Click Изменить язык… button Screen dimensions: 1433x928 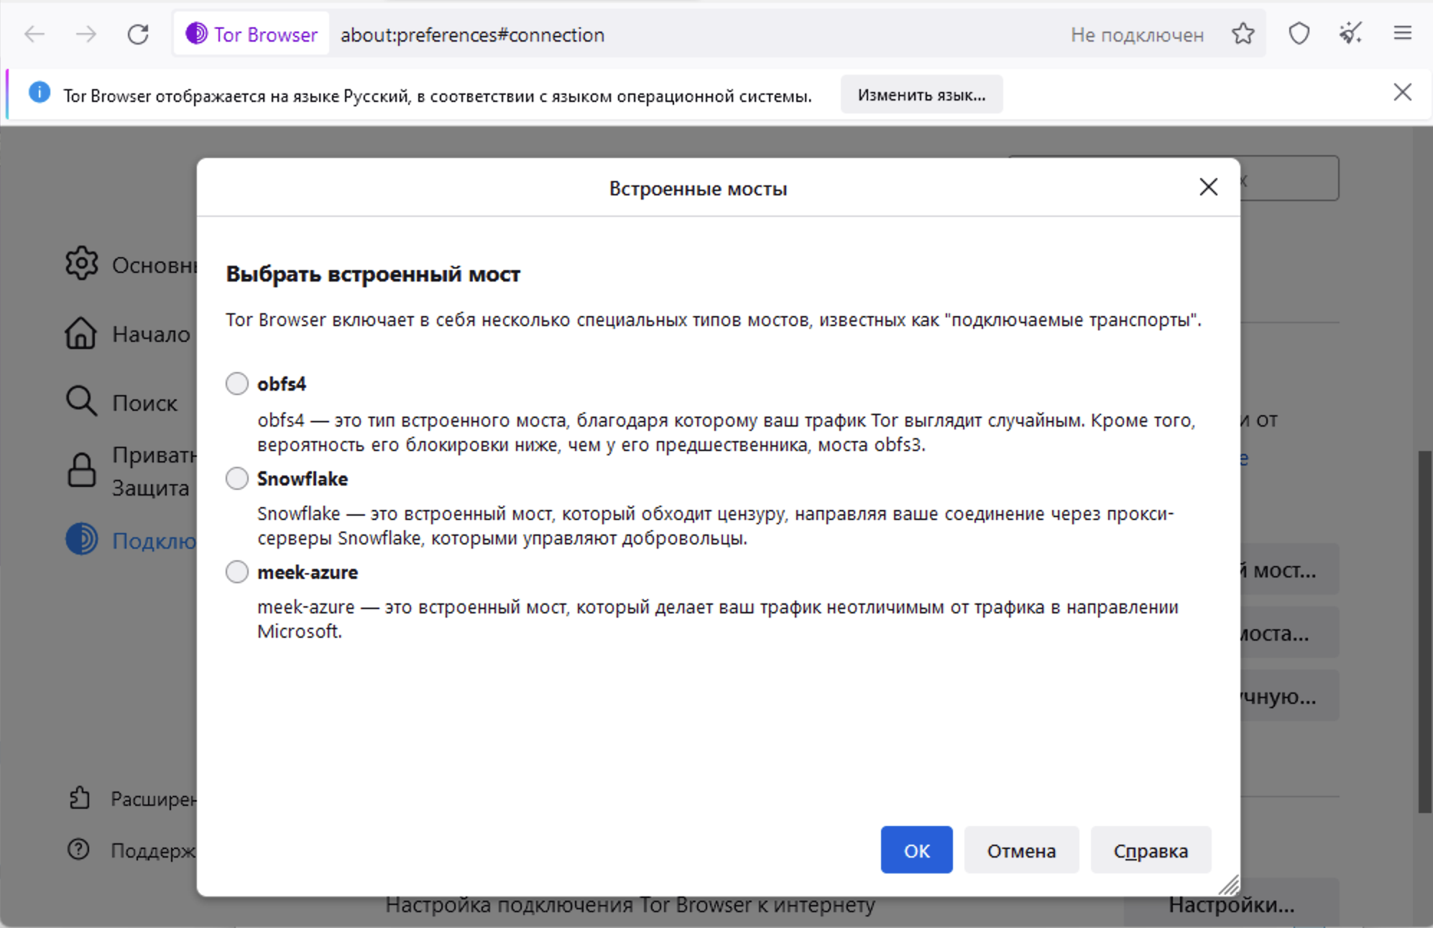point(921,95)
